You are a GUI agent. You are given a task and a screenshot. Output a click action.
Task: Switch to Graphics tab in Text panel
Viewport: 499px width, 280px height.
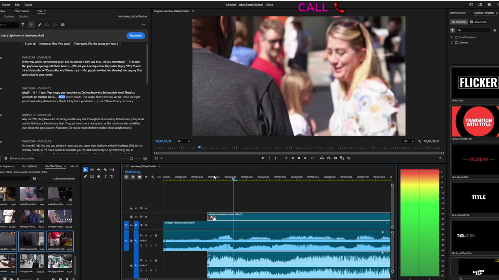click(24, 17)
